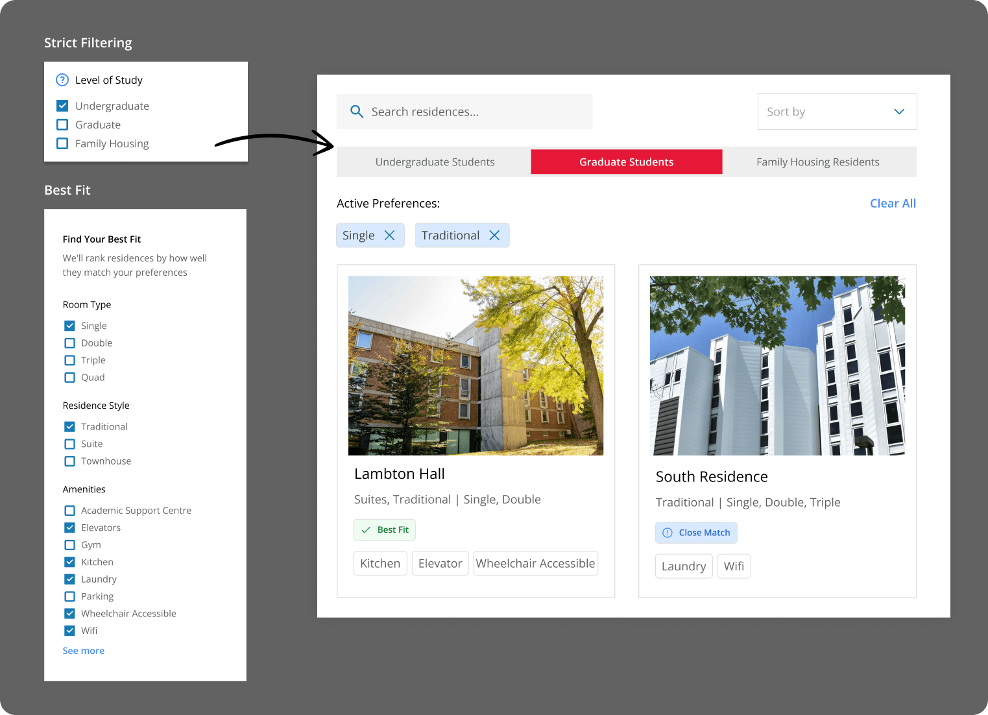Viewport: 988px width, 715px height.
Task: Remove the Single preference chip
Action: point(389,236)
